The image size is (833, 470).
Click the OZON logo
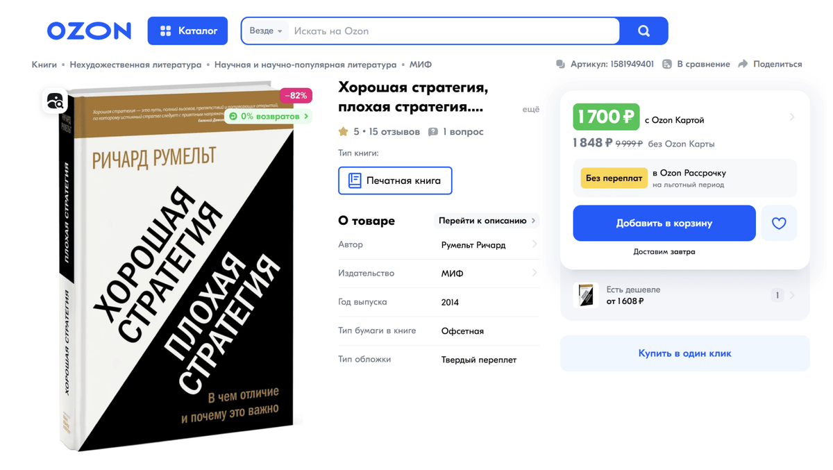[89, 31]
